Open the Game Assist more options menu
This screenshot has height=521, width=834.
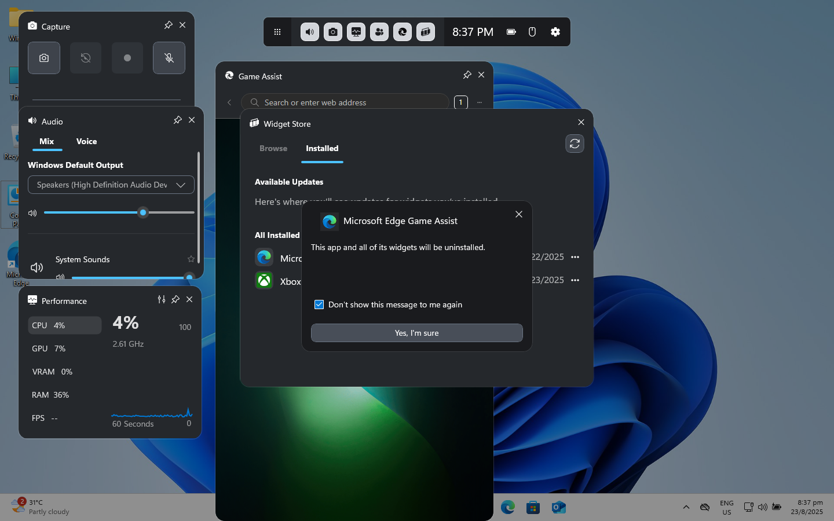tap(480, 102)
